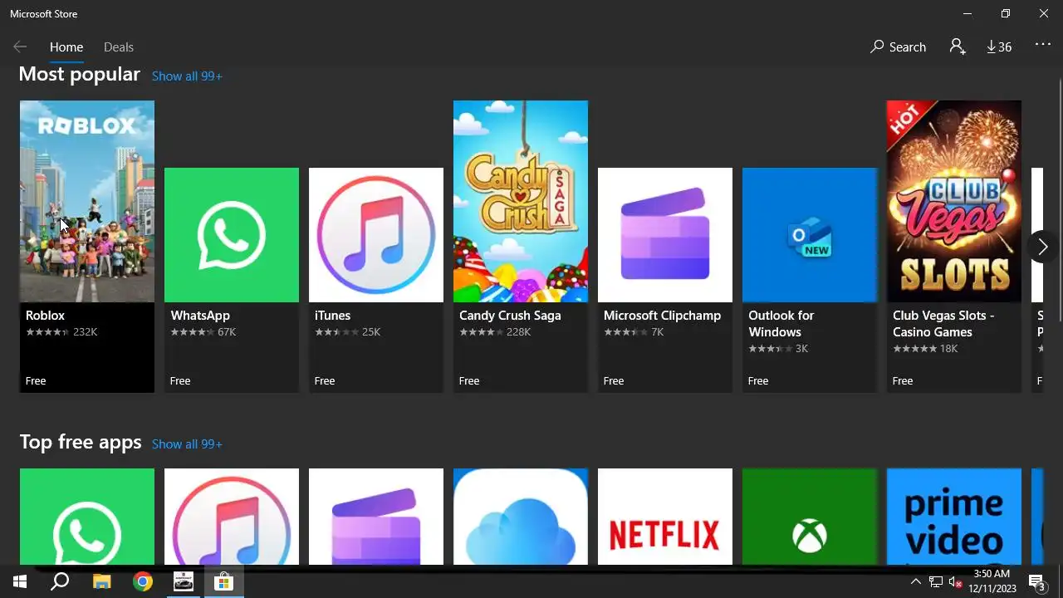Select the WhatsApp title under Most popular

click(x=200, y=316)
